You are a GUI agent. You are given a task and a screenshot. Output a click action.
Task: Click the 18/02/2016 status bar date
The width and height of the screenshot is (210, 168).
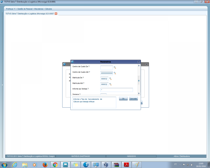[x=131, y=156]
